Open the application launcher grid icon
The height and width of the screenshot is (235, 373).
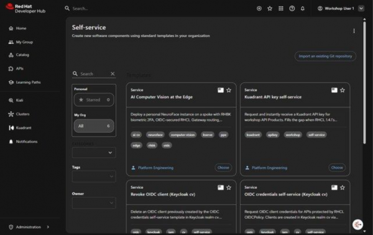click(x=281, y=9)
